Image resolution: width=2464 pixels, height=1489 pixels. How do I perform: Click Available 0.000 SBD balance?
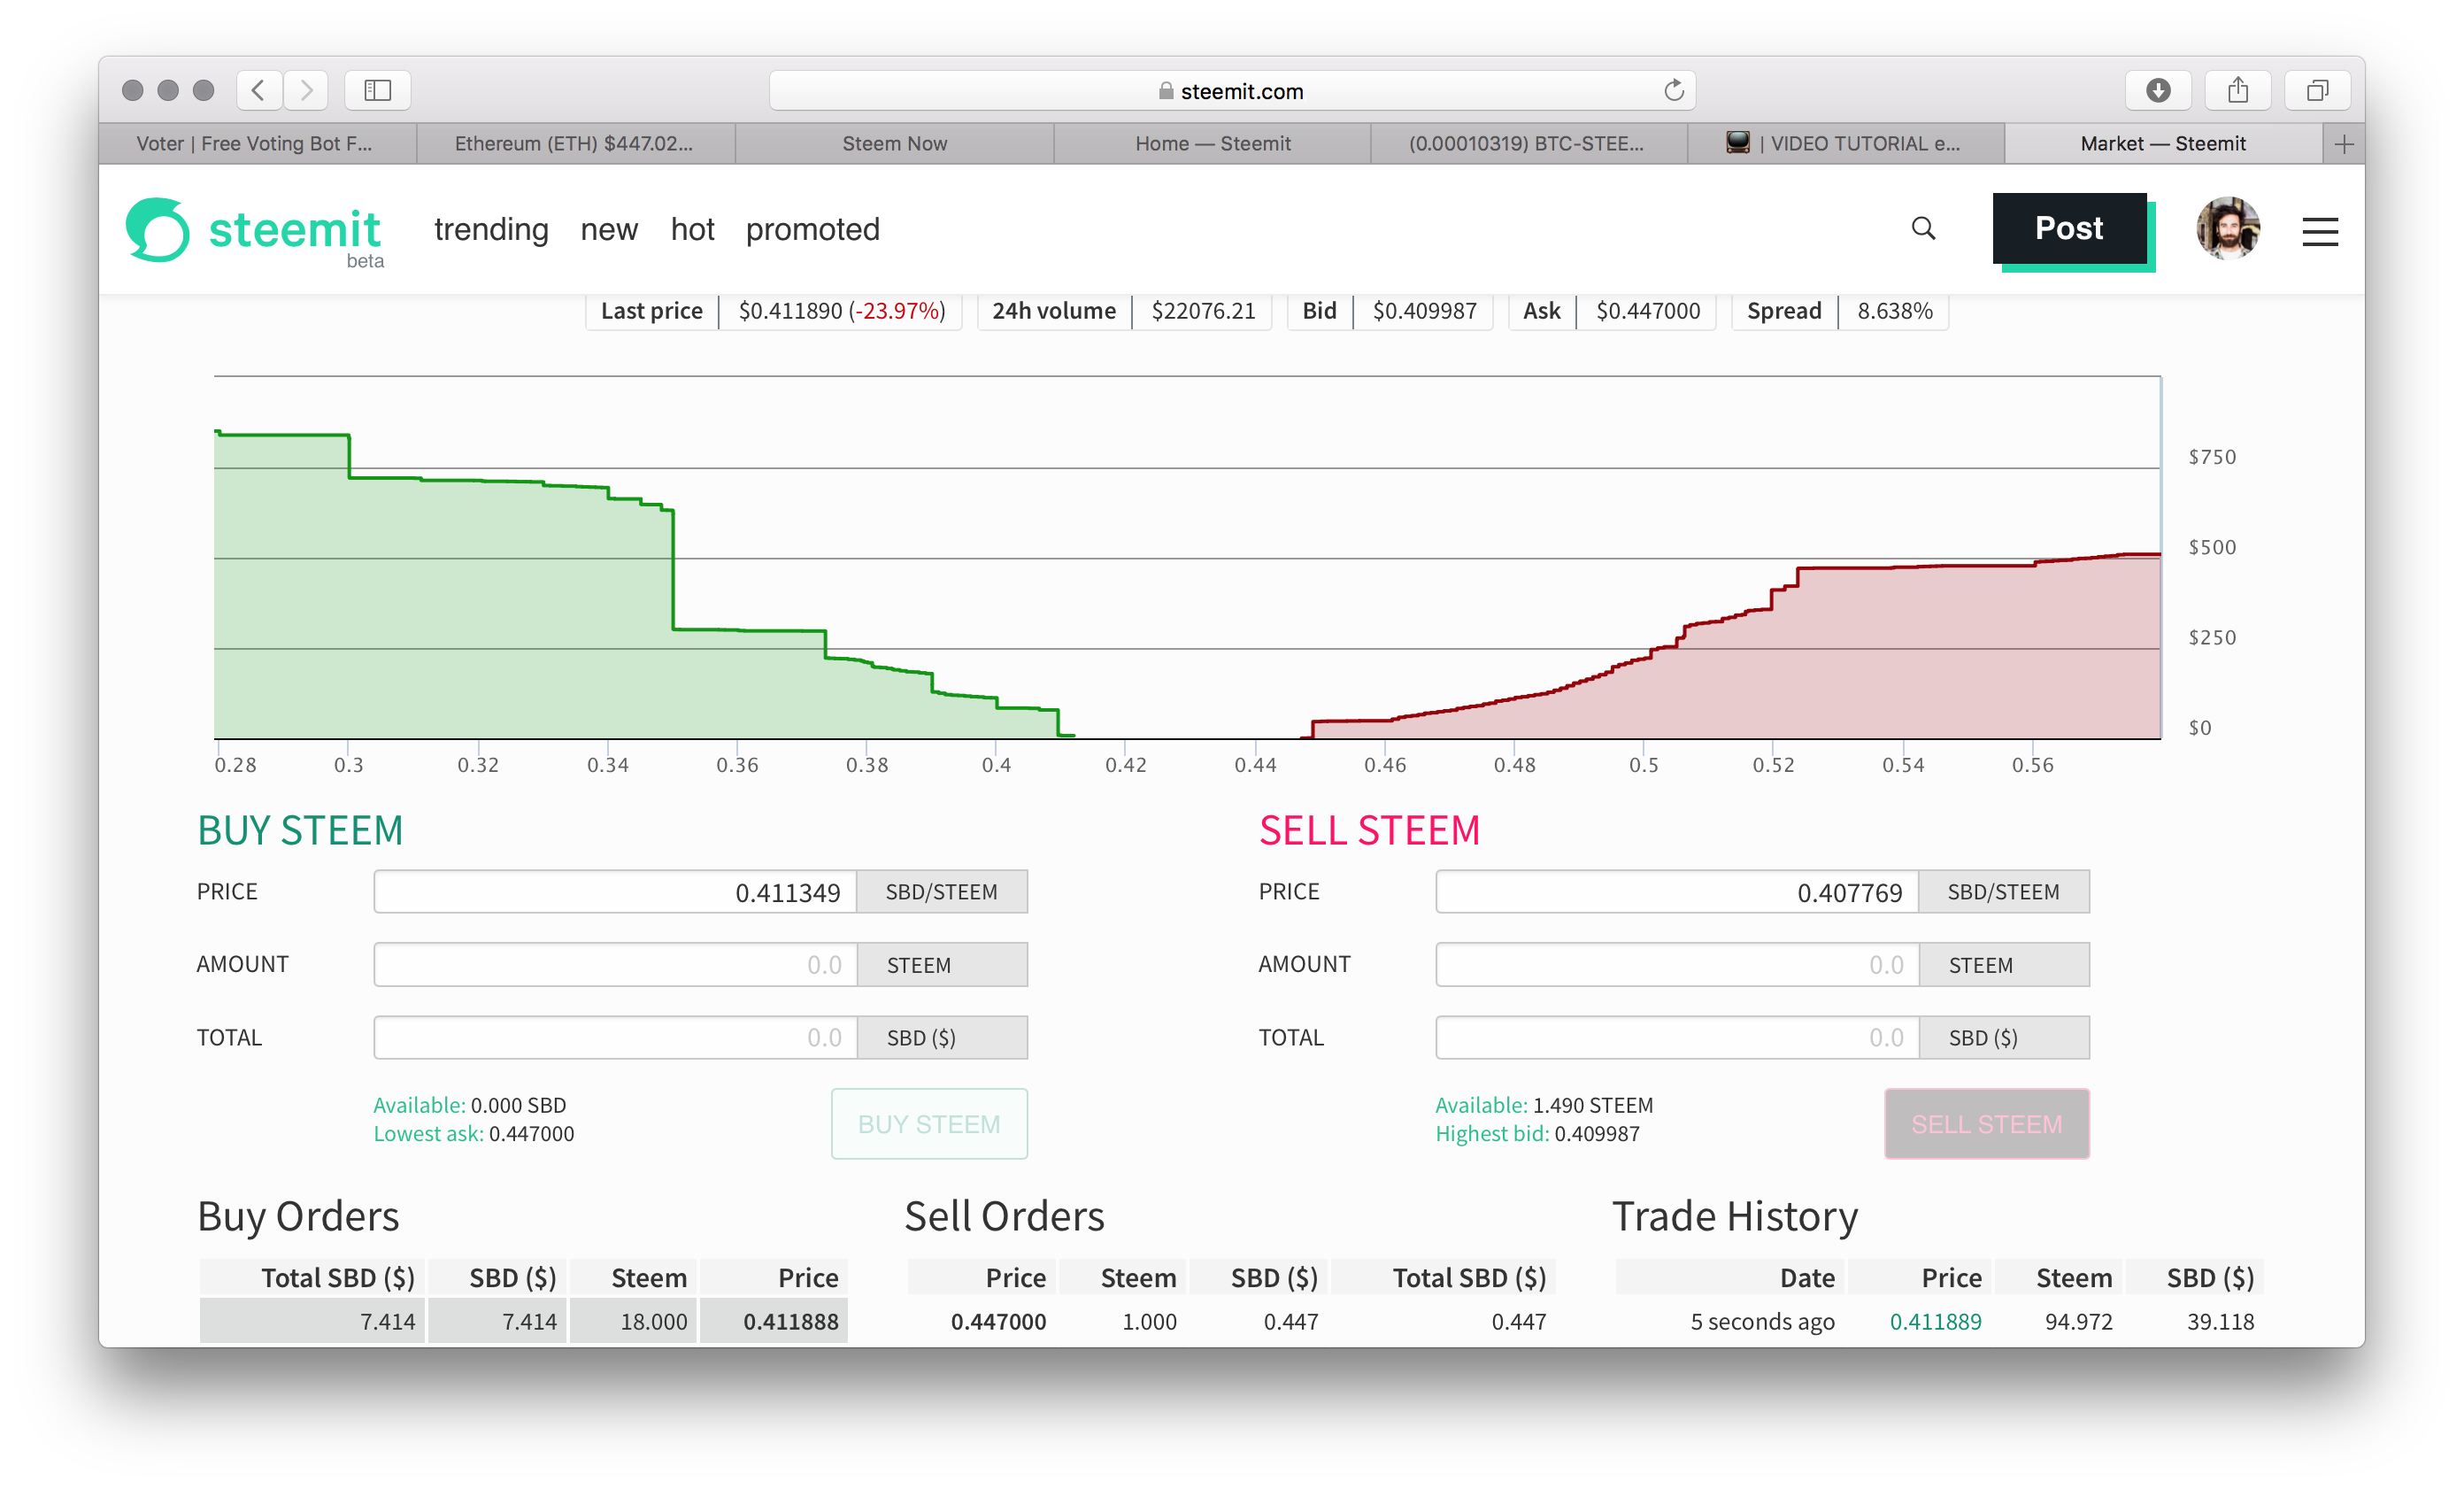[x=470, y=1106]
